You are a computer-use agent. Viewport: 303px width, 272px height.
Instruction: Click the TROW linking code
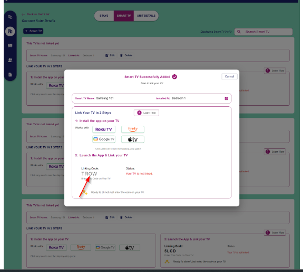click(89, 174)
